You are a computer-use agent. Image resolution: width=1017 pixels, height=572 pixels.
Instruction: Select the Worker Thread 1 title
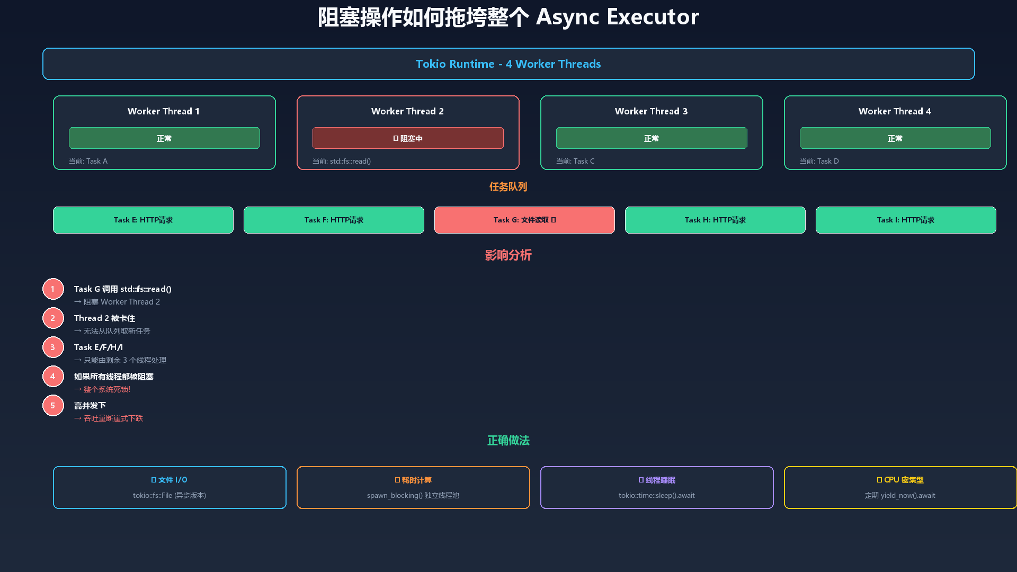point(164,111)
